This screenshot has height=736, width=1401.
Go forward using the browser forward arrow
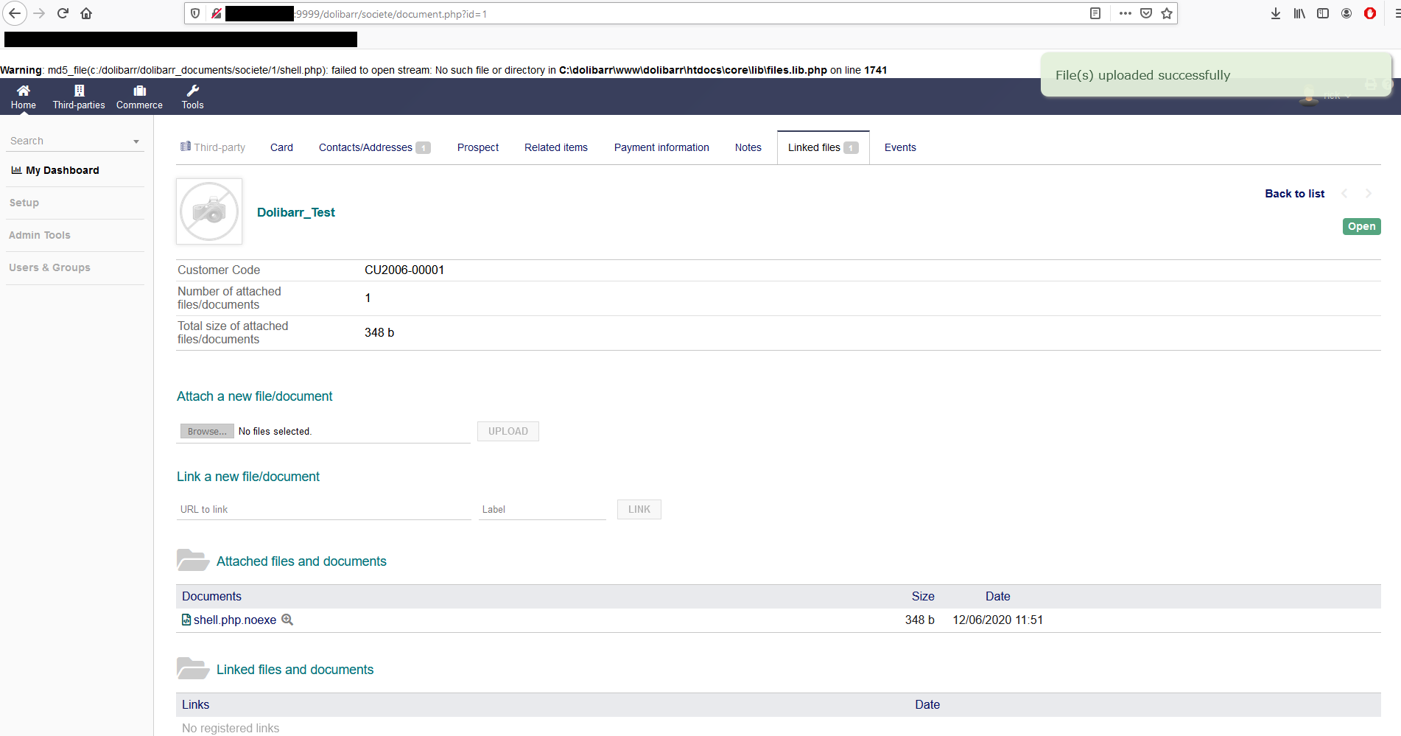(39, 13)
